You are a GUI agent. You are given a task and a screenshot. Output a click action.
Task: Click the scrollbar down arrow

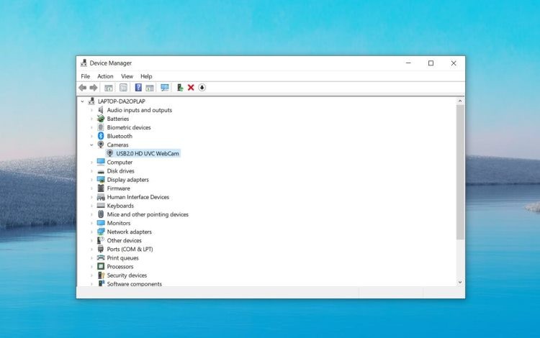[x=460, y=282]
